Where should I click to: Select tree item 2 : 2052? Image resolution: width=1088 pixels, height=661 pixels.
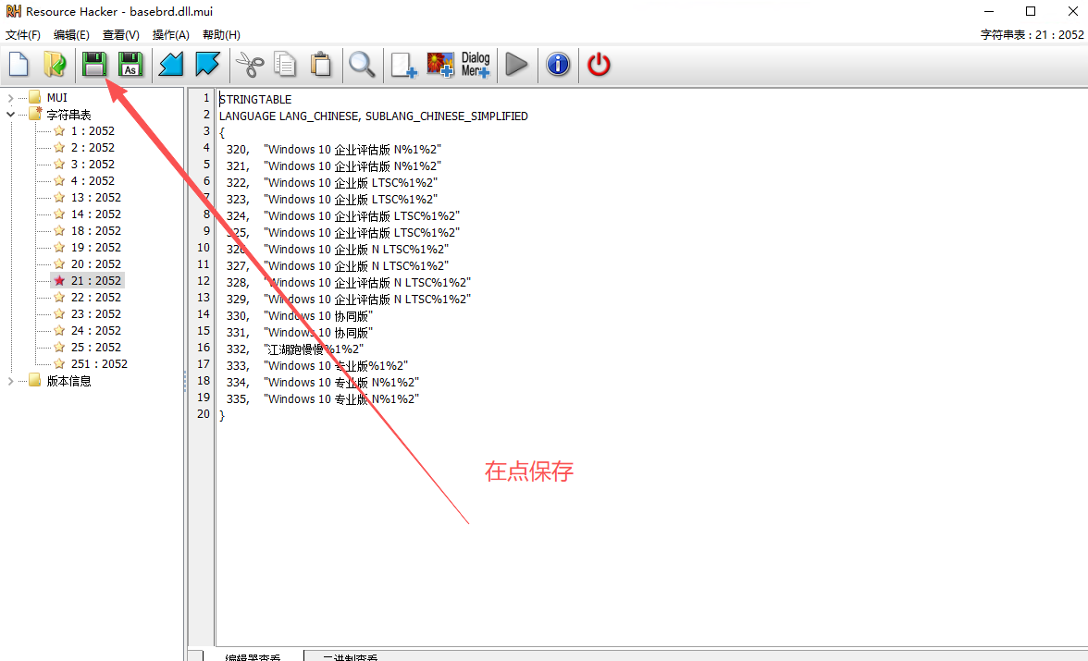pyautogui.click(x=93, y=148)
